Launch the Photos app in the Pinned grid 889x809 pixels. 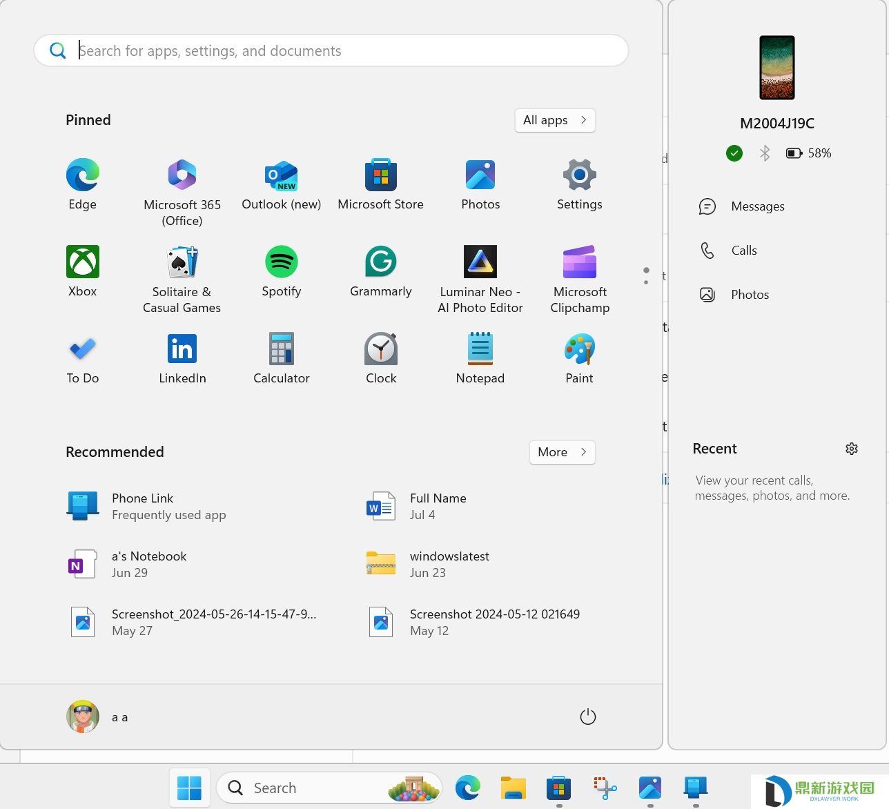tap(480, 184)
